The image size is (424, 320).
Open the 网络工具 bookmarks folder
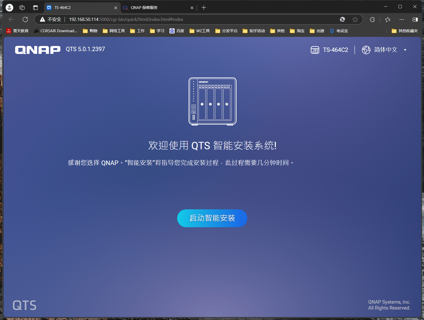point(114,31)
